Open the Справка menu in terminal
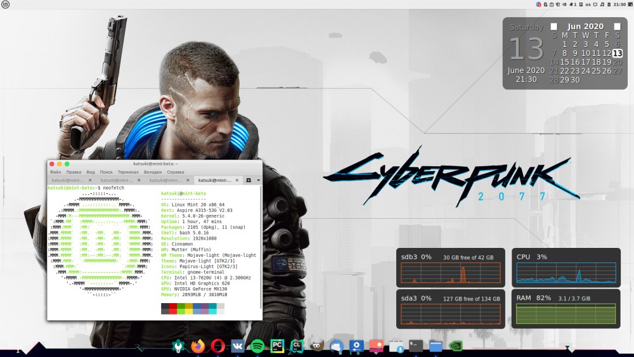 coord(176,172)
